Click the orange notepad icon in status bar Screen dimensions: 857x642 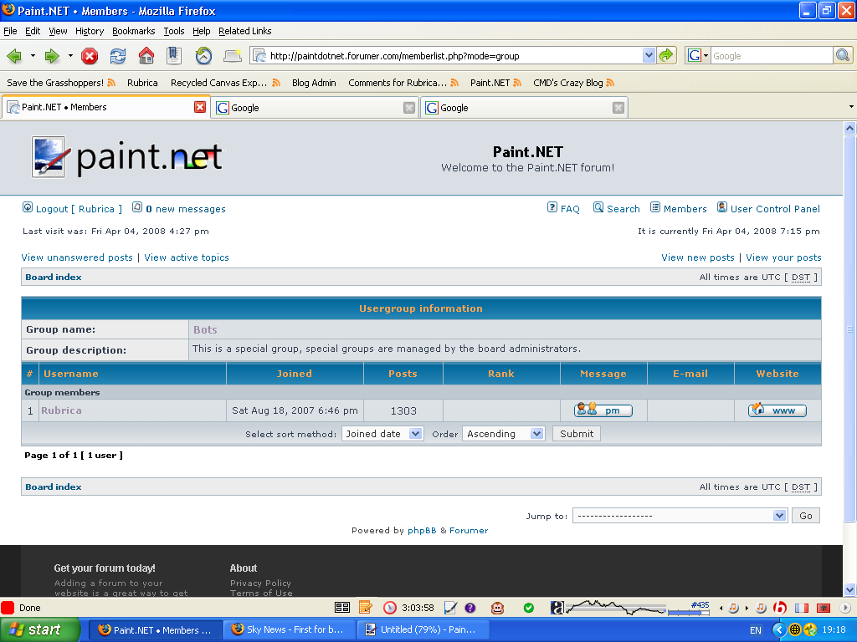[366, 607]
